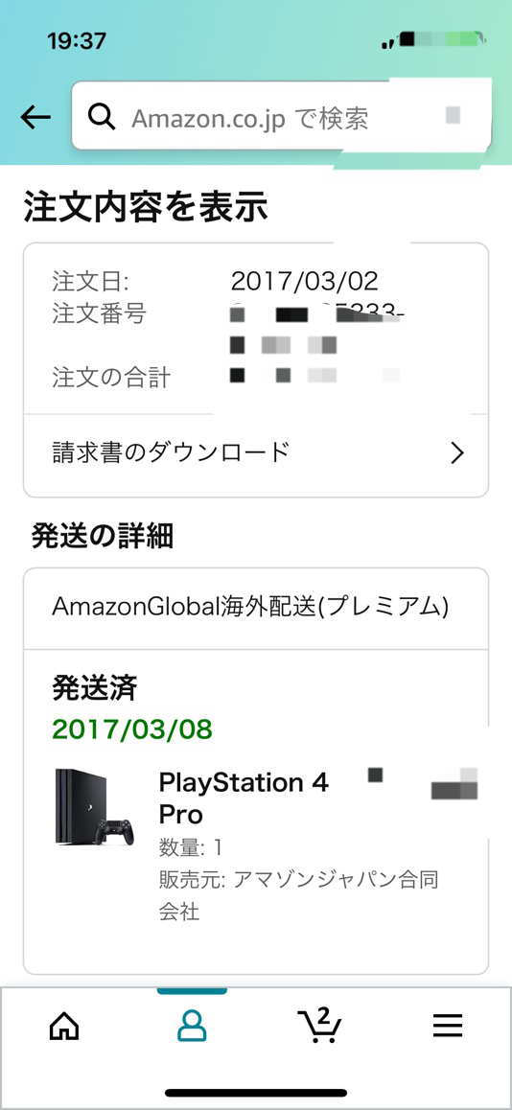
Task: Tap the order date 2017/03/02
Action: (305, 282)
